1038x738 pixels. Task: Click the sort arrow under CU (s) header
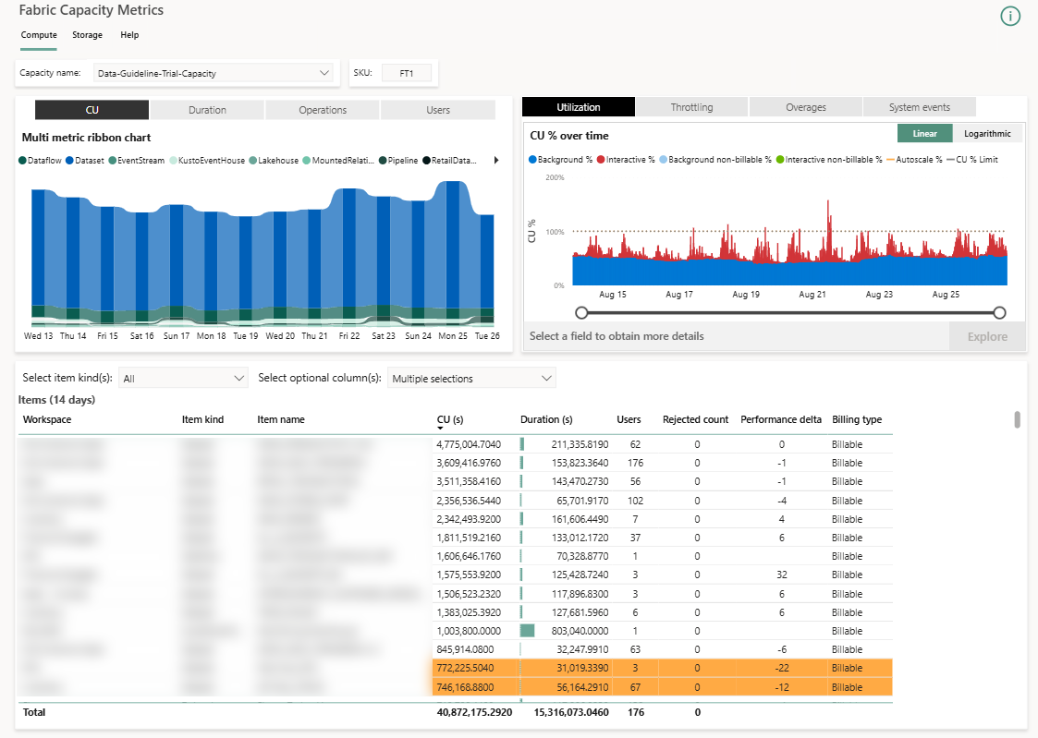tap(441, 429)
